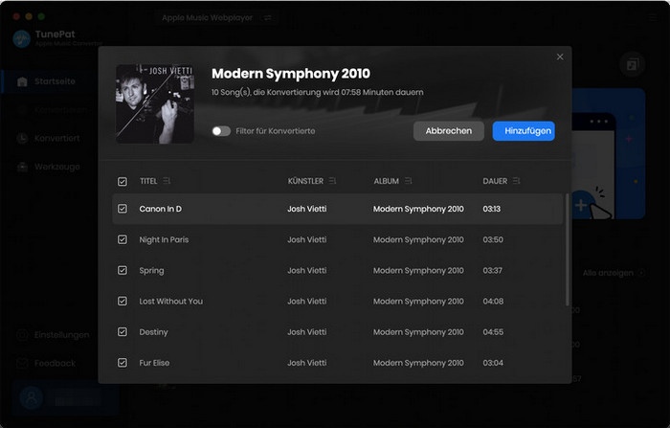This screenshot has width=670, height=428.
Task: Click the song list vertical scrollbar
Action: tap(567, 250)
